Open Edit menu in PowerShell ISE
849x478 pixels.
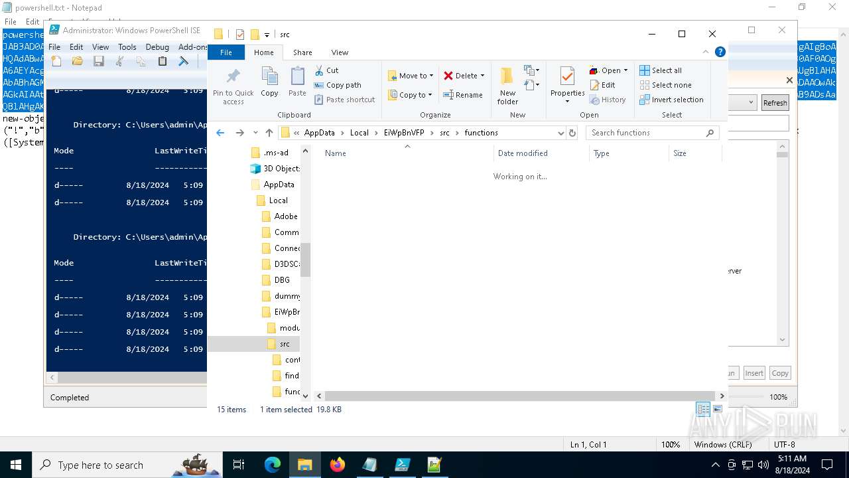pyautogui.click(x=76, y=47)
